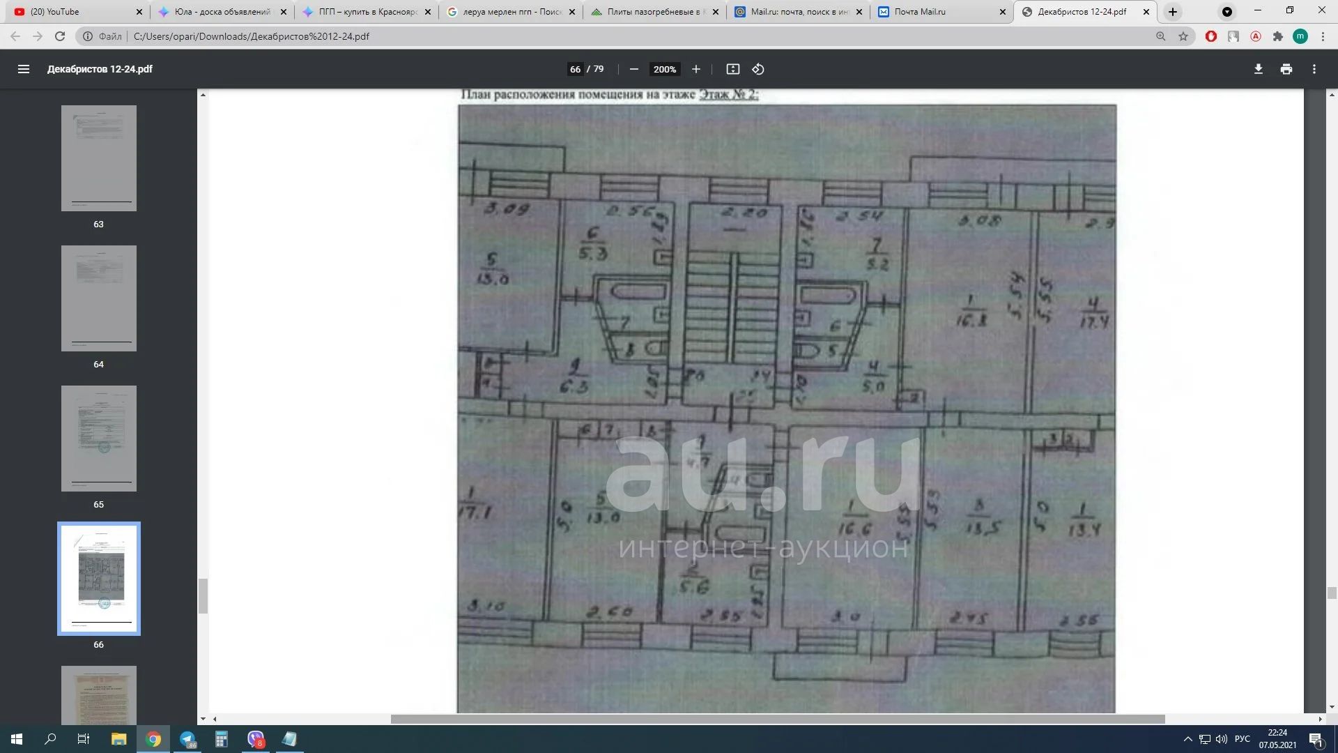Open Viber from the taskbar
The height and width of the screenshot is (753, 1338).
pyautogui.click(x=256, y=739)
